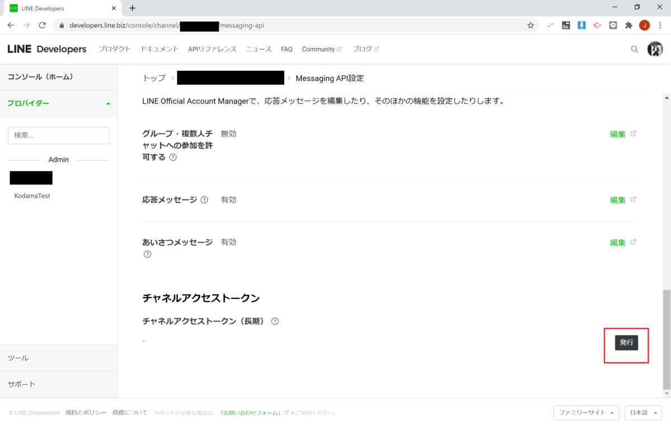This screenshot has width=671, height=427.
Task: Open the Chrome extensions puzzle icon
Action: pyautogui.click(x=629, y=25)
